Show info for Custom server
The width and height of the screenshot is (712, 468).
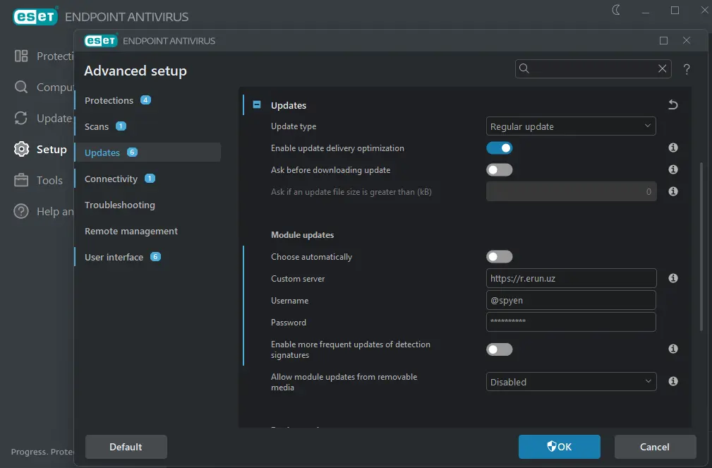673,278
